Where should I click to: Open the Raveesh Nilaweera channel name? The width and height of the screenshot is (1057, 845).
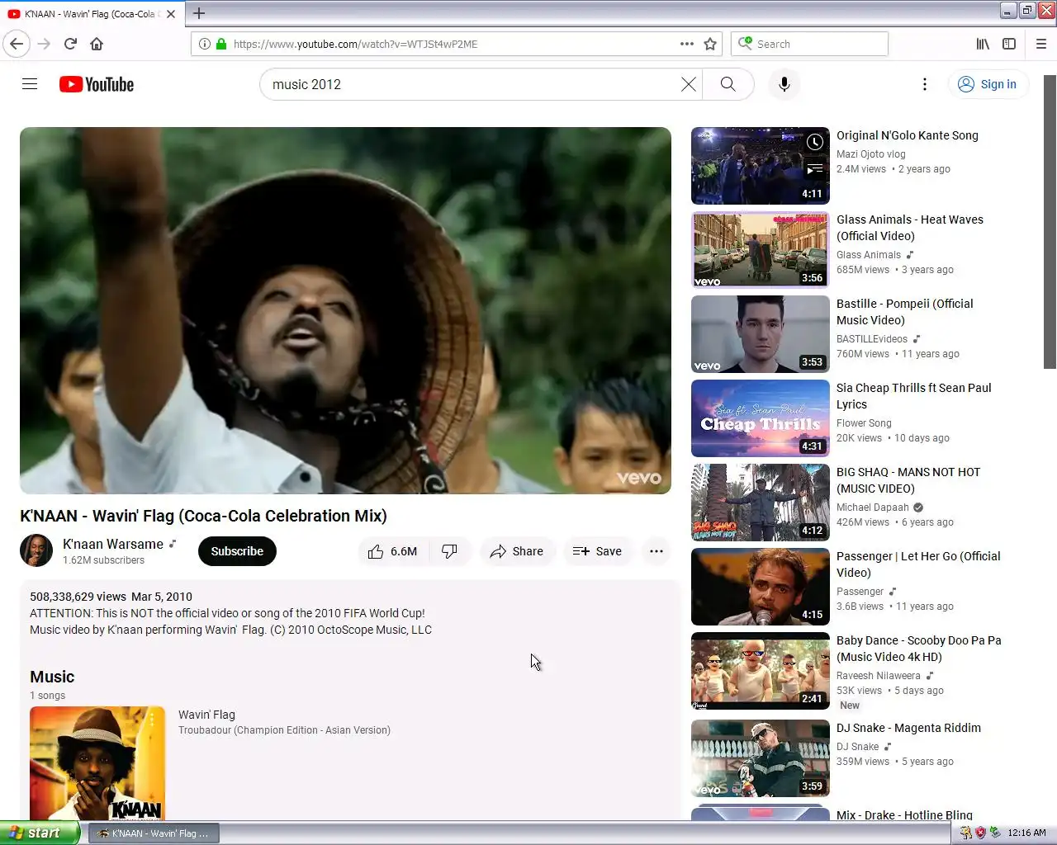[x=878, y=676]
